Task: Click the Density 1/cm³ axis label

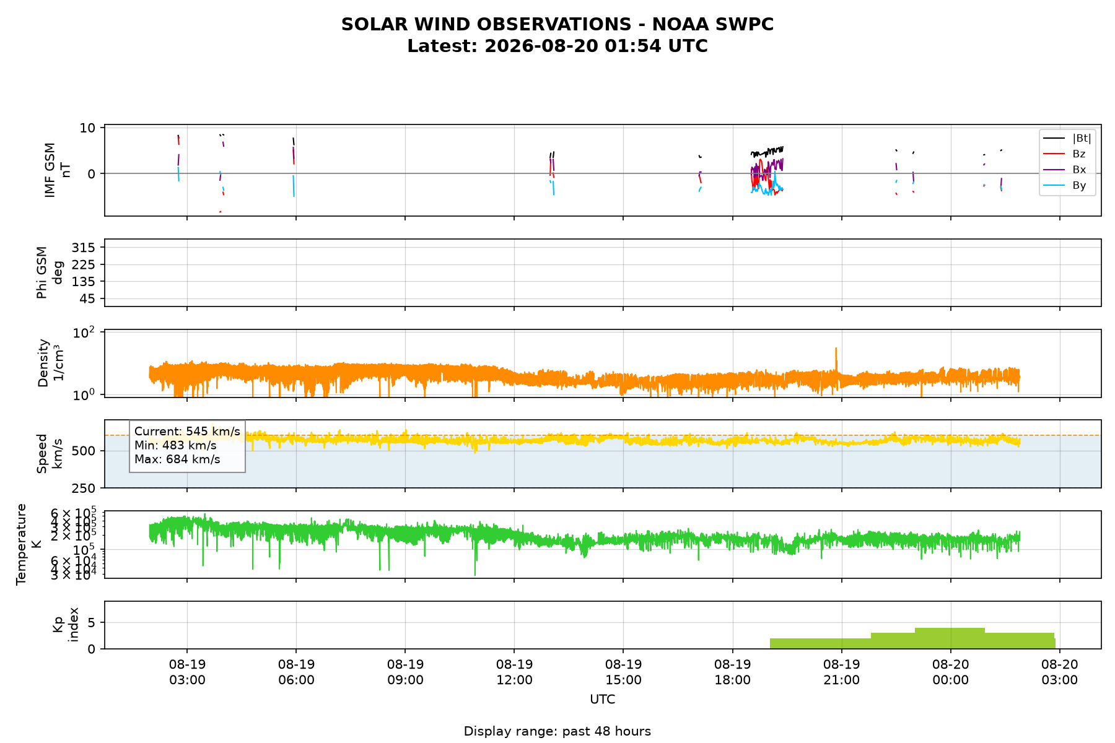Action: 51,363
